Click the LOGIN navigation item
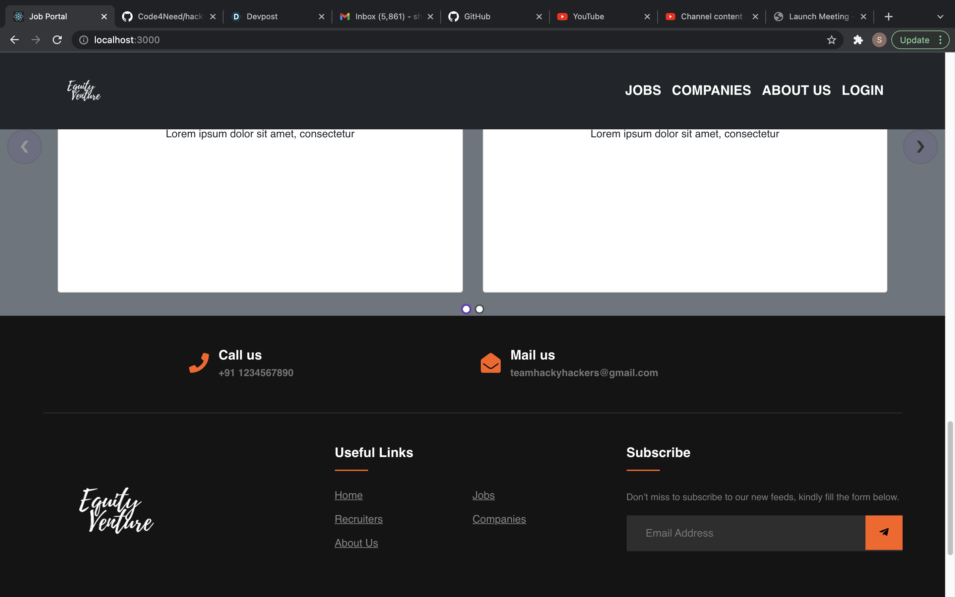 click(x=862, y=91)
